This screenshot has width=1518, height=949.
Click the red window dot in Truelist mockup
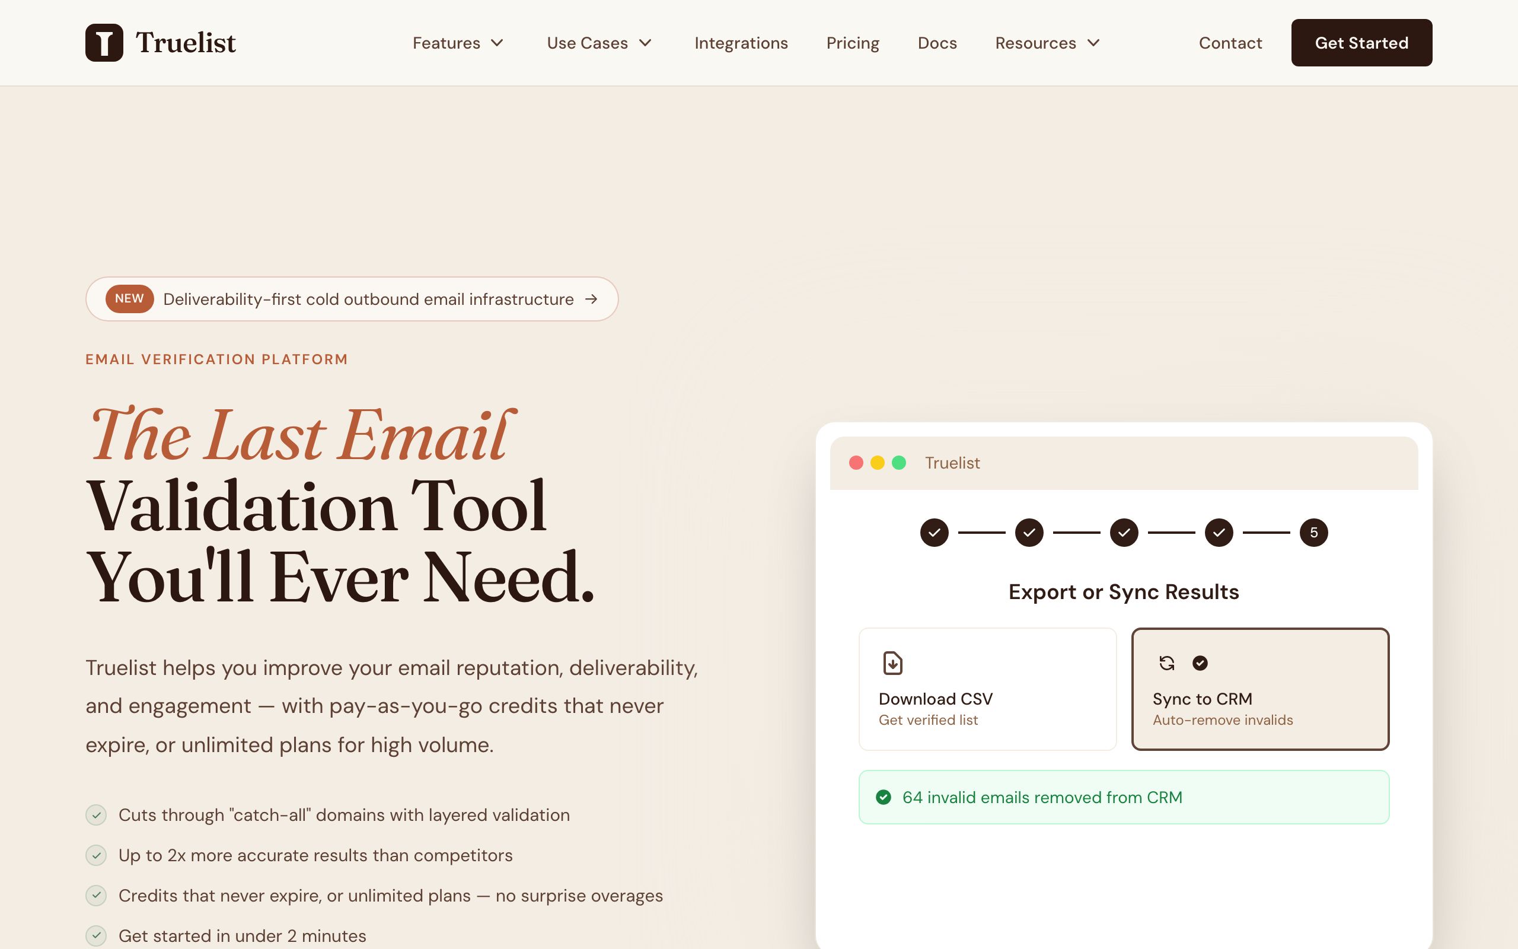coord(856,463)
